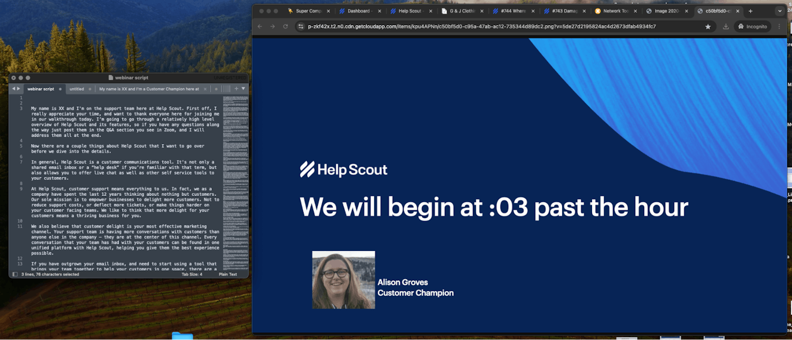This screenshot has height=340, width=792.
Task: Open Chrome downloads icon
Action: click(726, 26)
